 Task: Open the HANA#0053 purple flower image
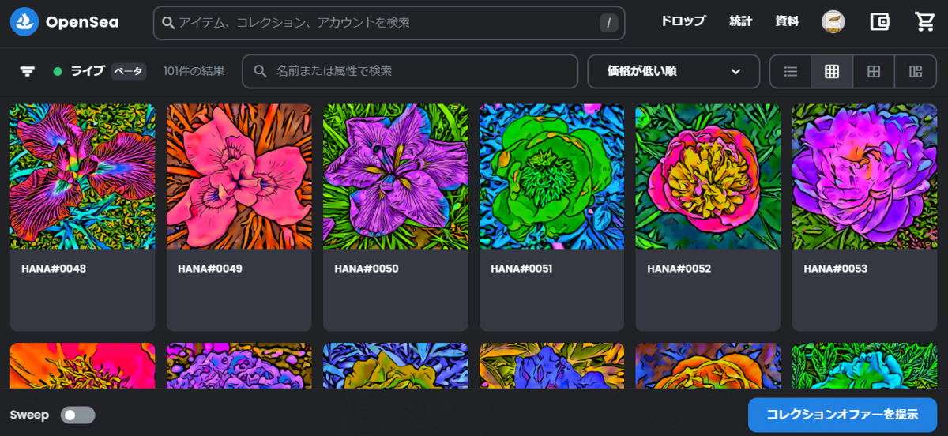(865, 177)
